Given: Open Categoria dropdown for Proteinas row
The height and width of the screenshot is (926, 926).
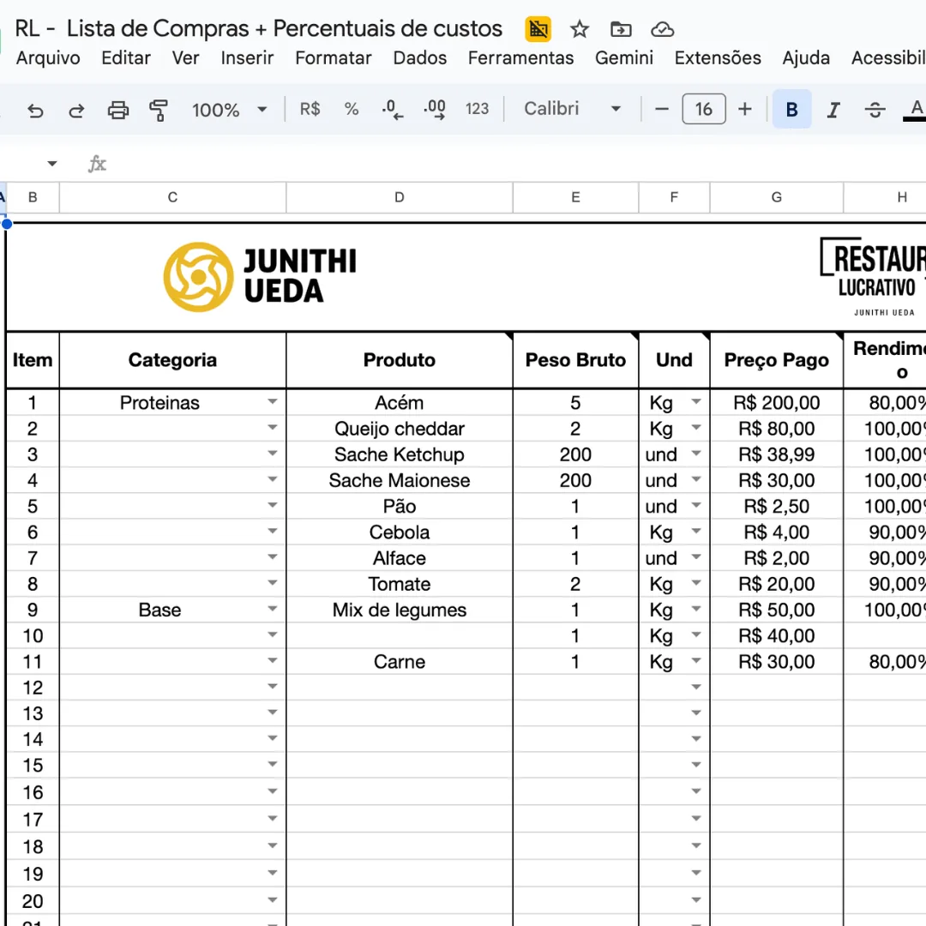Looking at the screenshot, I should (273, 401).
